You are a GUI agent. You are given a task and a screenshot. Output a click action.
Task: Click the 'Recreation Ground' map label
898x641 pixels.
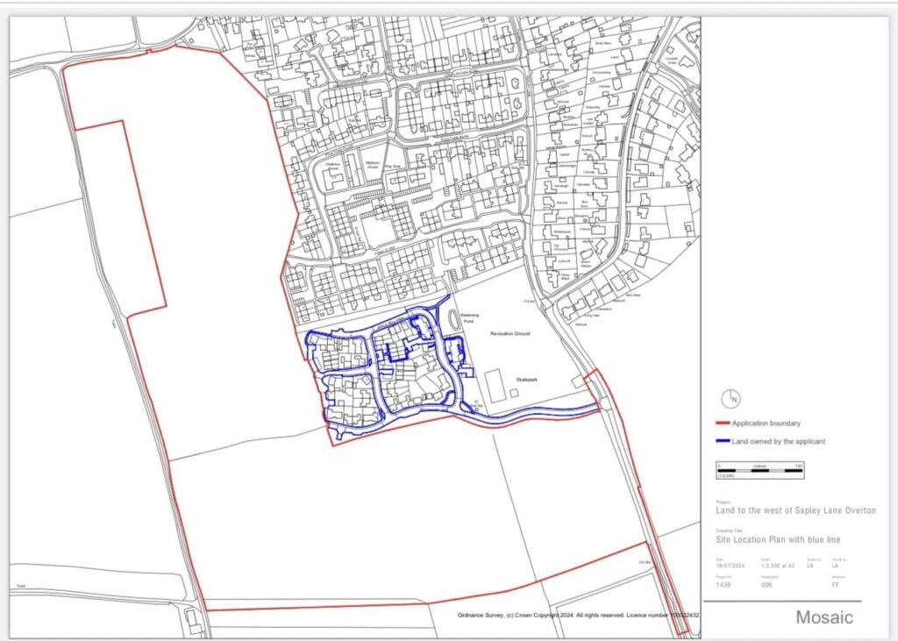tap(510, 334)
